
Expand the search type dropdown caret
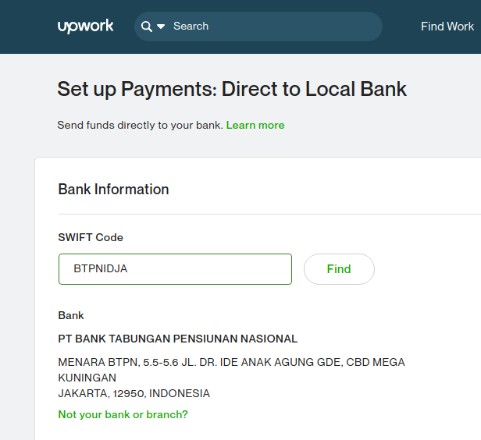pyautogui.click(x=161, y=27)
